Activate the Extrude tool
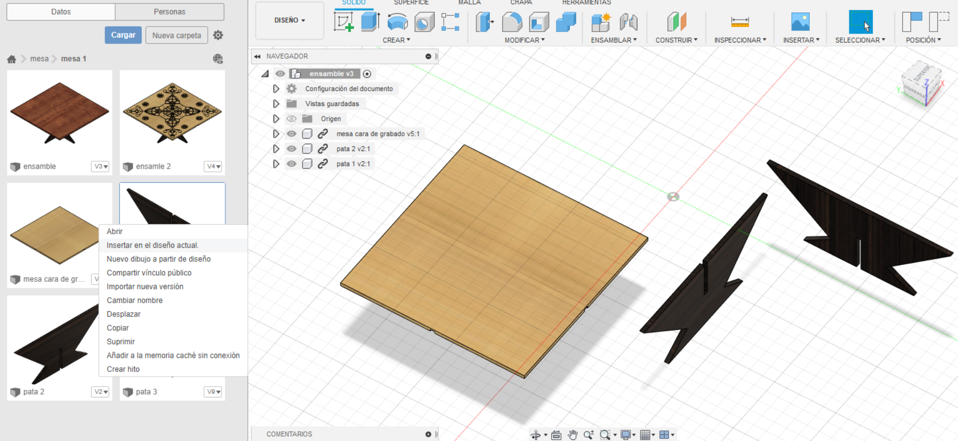The height and width of the screenshot is (441, 958). tap(370, 22)
